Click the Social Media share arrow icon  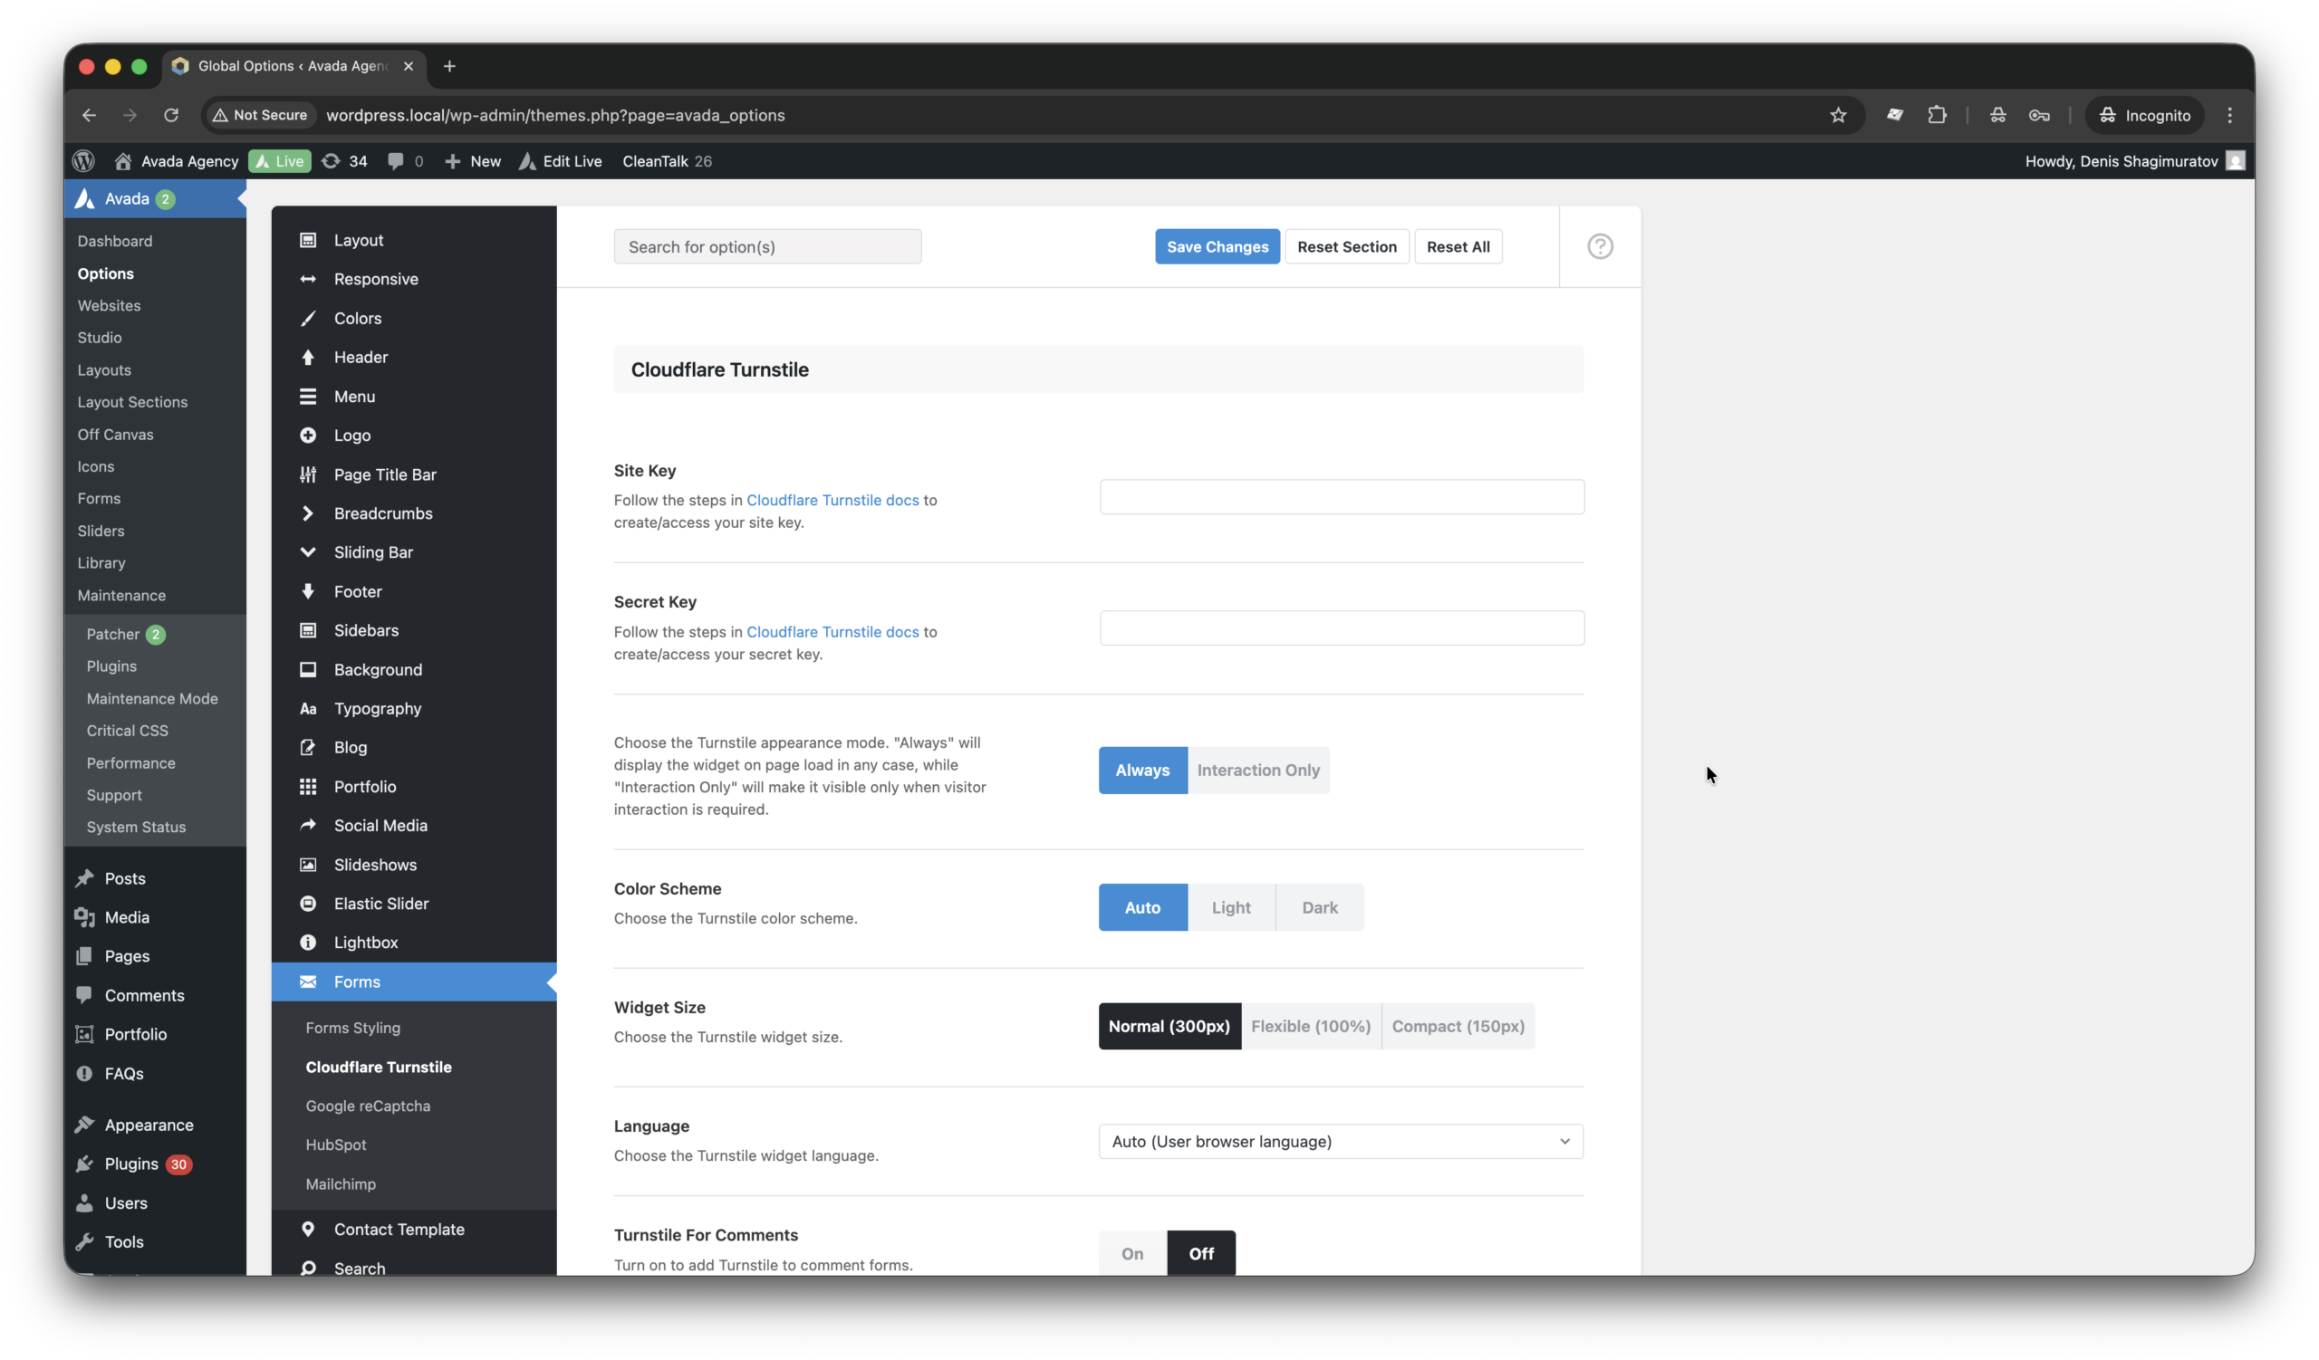coord(308,826)
